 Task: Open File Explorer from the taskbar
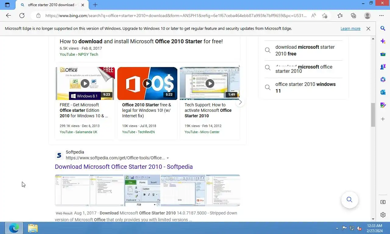tap(33, 228)
